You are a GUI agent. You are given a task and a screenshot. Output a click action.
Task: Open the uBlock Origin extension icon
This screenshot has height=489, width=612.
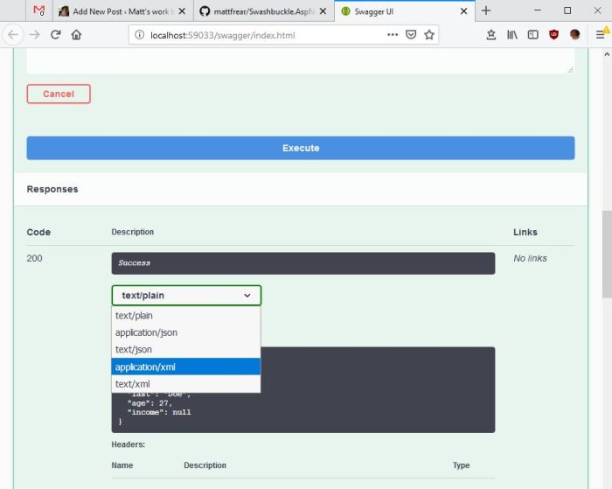(553, 35)
